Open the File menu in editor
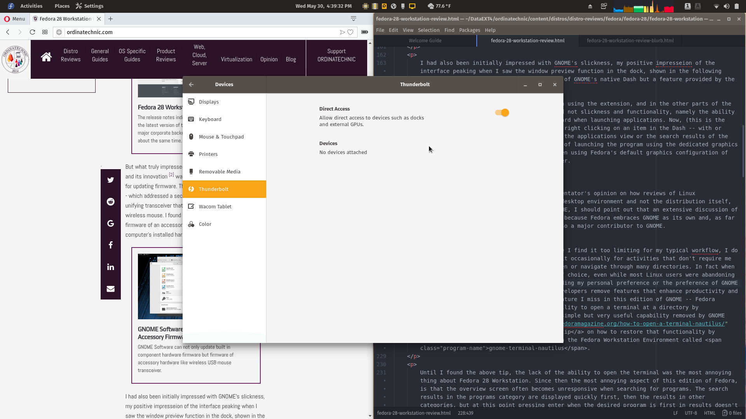This screenshot has height=419, width=746. click(x=380, y=30)
